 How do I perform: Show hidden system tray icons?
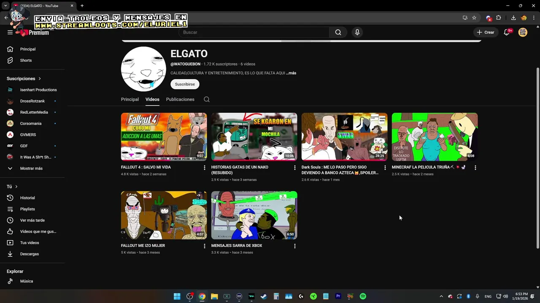pyautogui.click(x=441, y=296)
